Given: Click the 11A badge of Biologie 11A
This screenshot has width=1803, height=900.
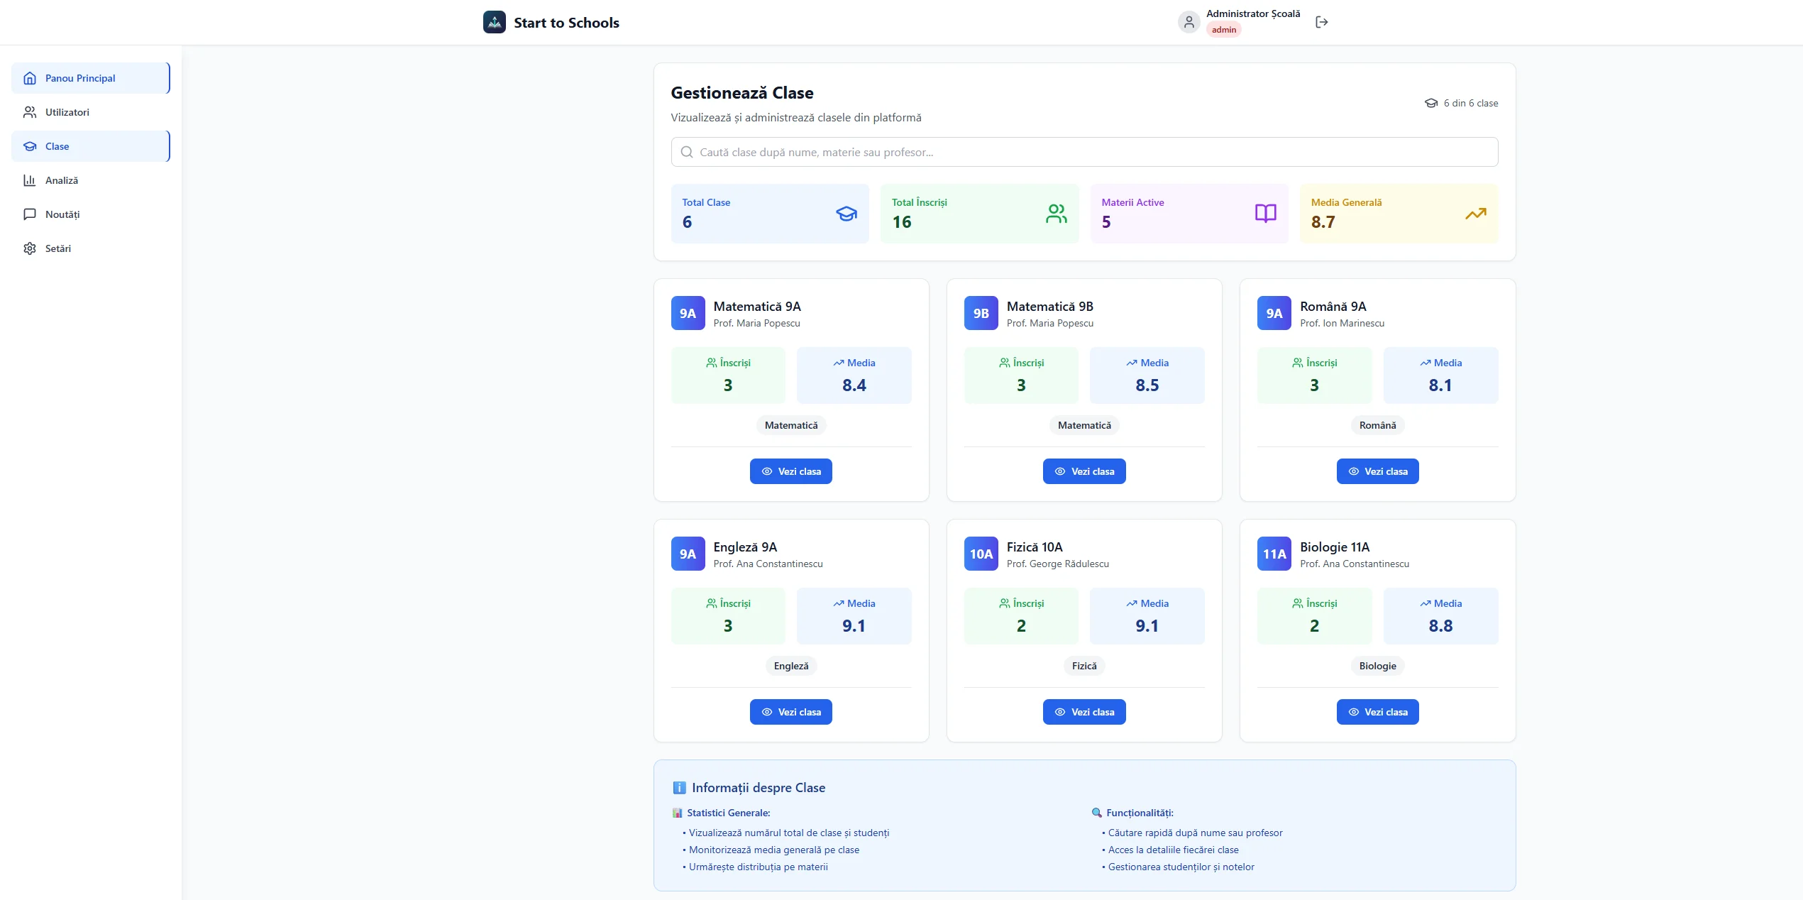Looking at the screenshot, I should pyautogui.click(x=1274, y=554).
